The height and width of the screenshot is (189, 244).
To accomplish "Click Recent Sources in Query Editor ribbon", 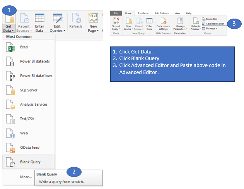I will [139, 24].
